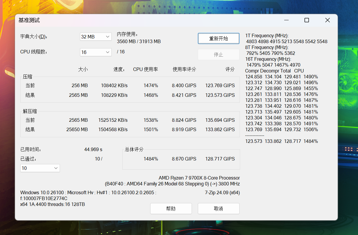
Task: Click the 内存使用 3560 MB value
Action: (139, 41)
